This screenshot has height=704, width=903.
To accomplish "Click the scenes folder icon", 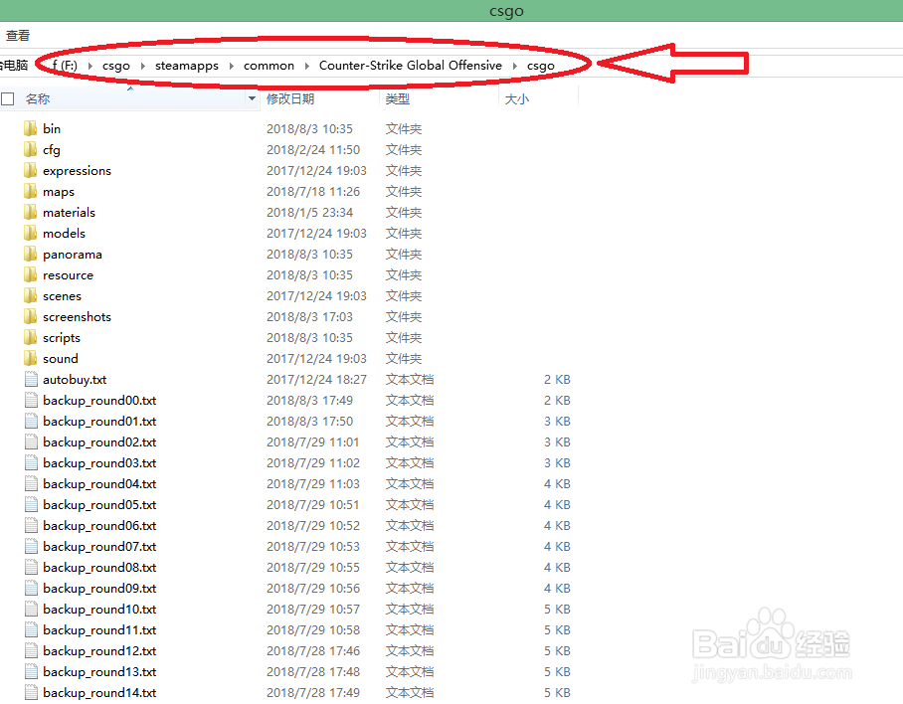I will coord(31,296).
